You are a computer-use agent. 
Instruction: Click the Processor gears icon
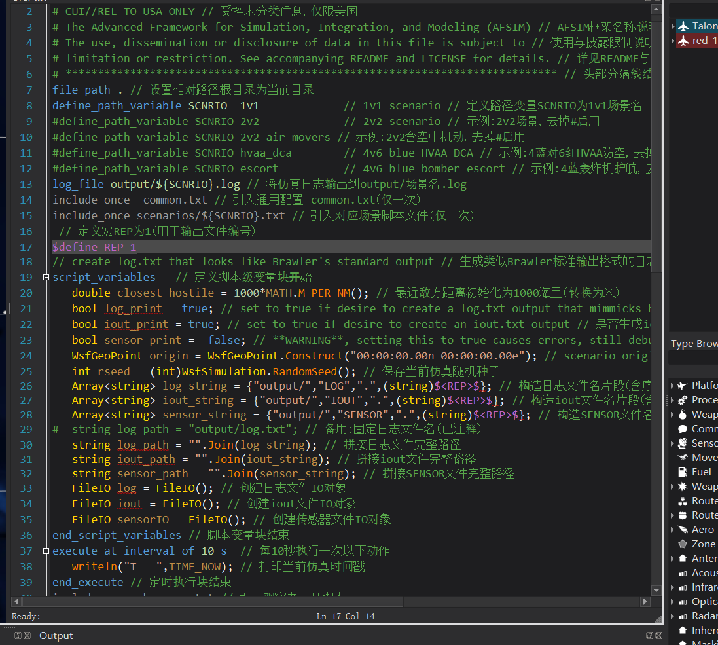[x=683, y=400]
